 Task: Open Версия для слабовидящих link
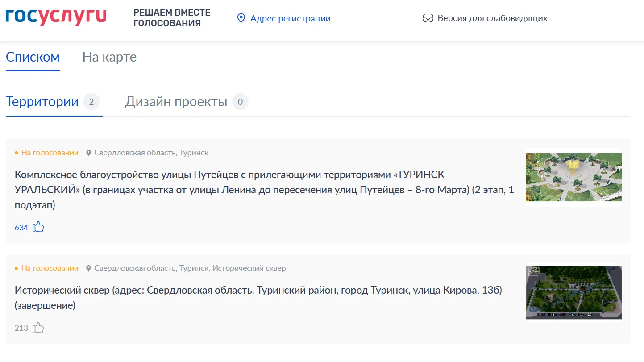click(492, 18)
